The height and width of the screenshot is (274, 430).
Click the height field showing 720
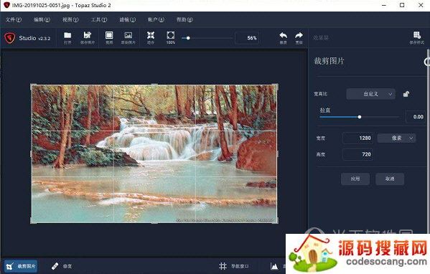(358, 154)
